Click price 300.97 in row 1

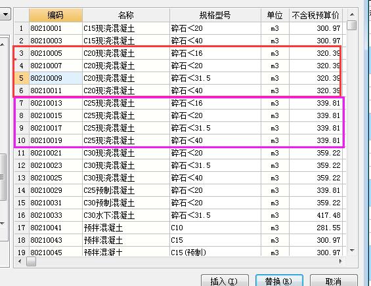pyautogui.click(x=316, y=28)
